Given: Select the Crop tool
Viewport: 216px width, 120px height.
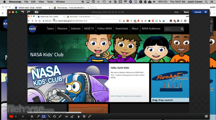Looking at the screenshot, I should pyautogui.click(x=84, y=116).
